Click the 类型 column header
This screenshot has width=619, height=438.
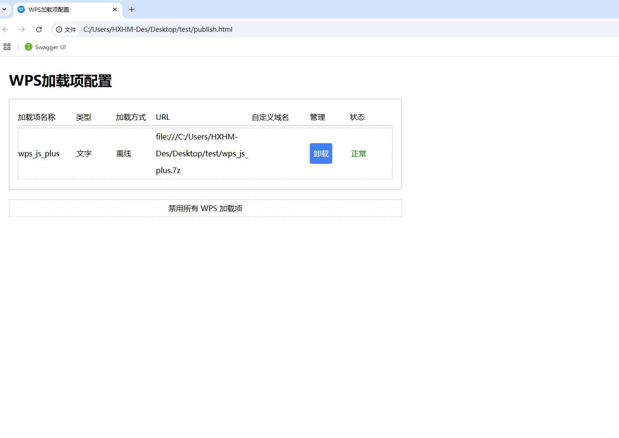point(84,117)
